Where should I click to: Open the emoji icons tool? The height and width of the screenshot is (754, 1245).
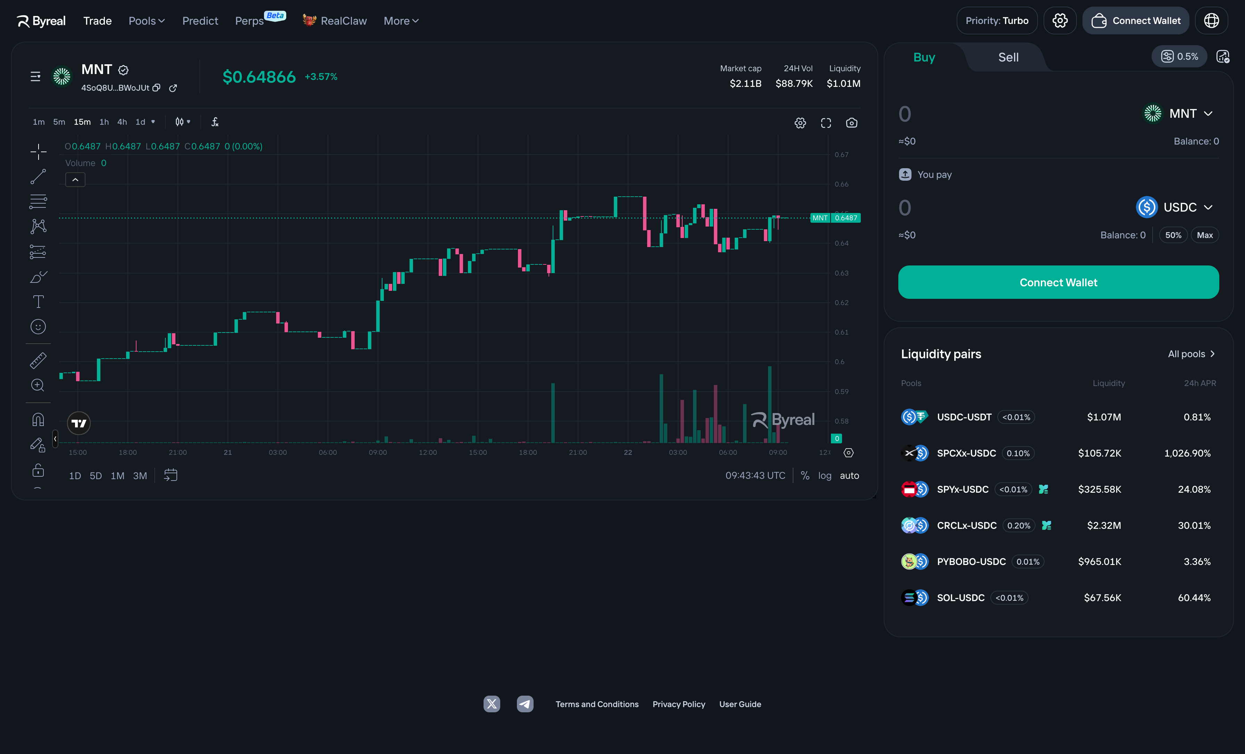(38, 327)
